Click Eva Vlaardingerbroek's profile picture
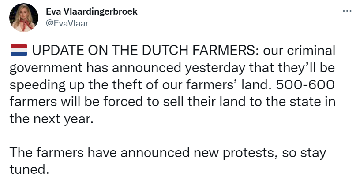 [x=23, y=18]
